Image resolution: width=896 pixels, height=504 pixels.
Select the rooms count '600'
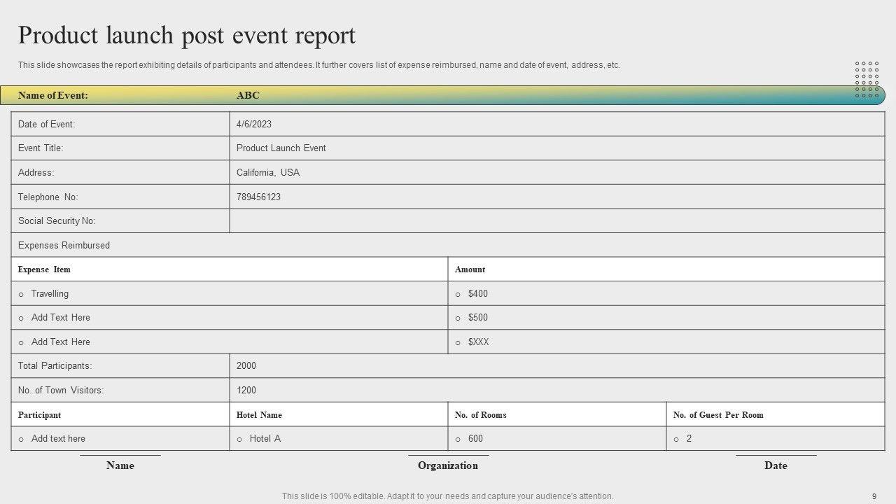pos(475,438)
